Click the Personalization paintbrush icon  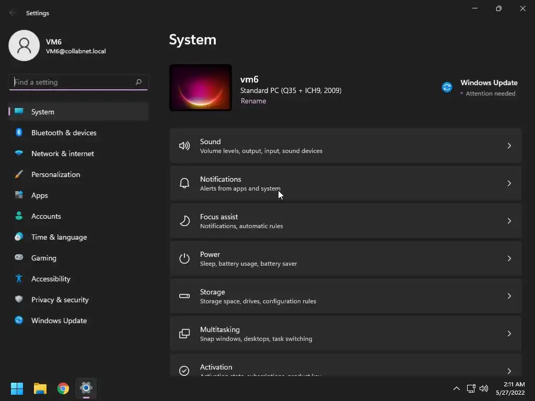tap(19, 174)
